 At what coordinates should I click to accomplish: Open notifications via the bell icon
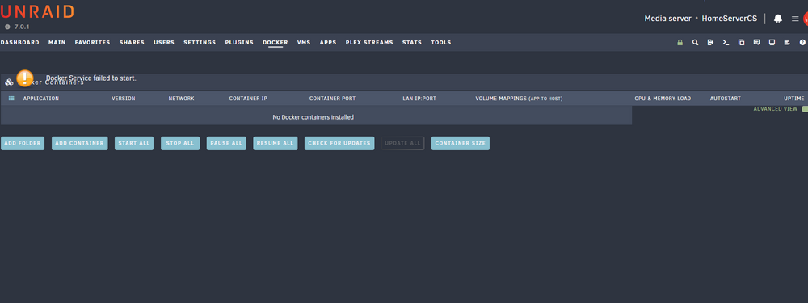pos(778,19)
